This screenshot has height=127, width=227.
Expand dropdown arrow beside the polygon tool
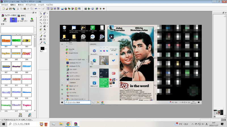47,26
